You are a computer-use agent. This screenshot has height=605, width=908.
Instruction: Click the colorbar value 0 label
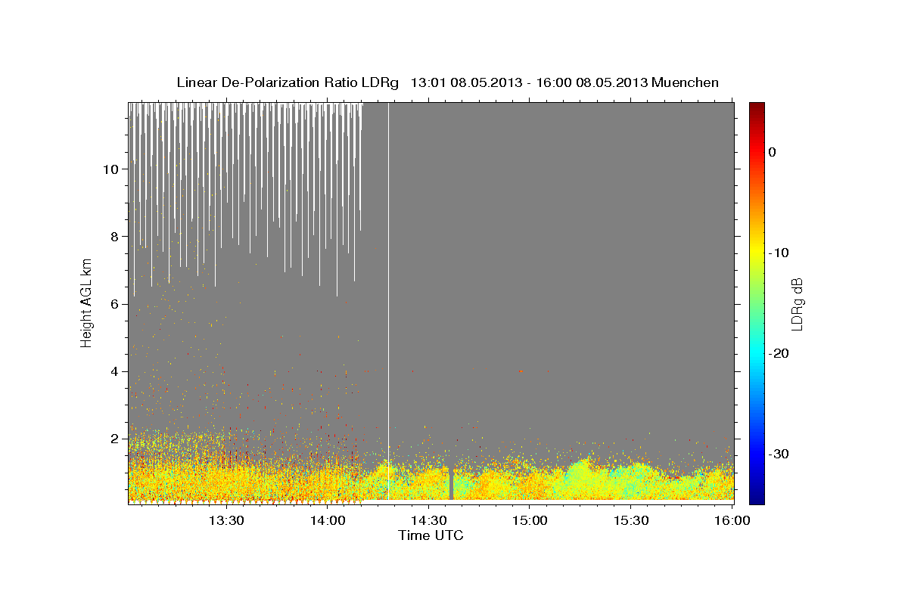tap(772, 152)
